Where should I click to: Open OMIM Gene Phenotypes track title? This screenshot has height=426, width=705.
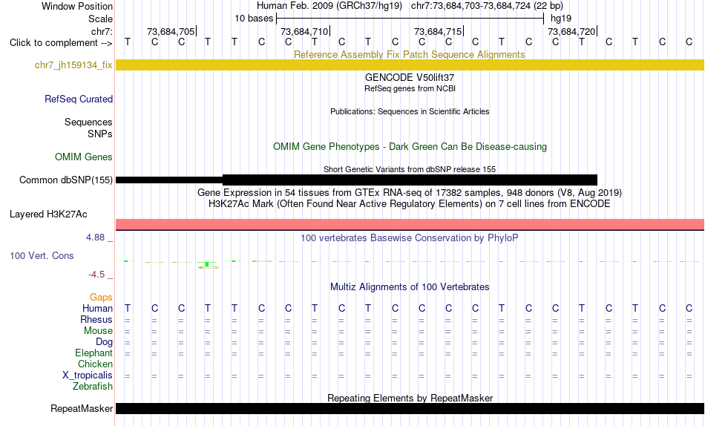point(410,147)
